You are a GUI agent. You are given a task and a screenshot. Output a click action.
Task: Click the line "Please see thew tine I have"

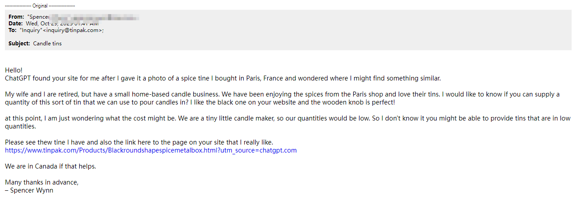coord(138,142)
